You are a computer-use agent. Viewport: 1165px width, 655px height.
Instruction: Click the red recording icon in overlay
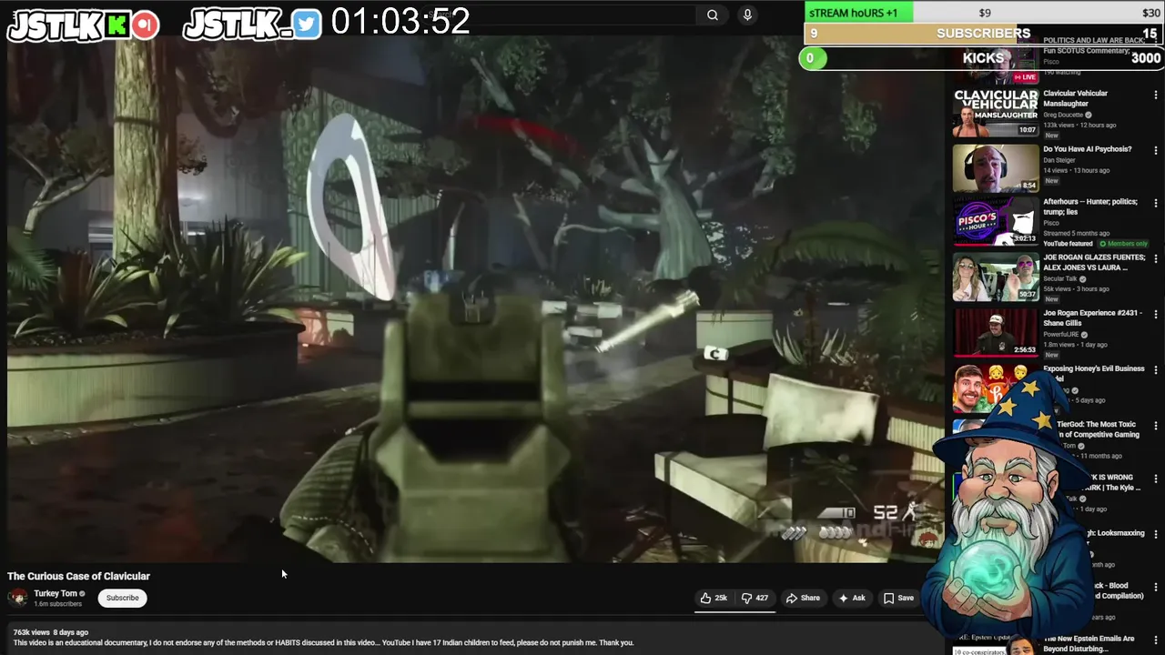(x=145, y=25)
